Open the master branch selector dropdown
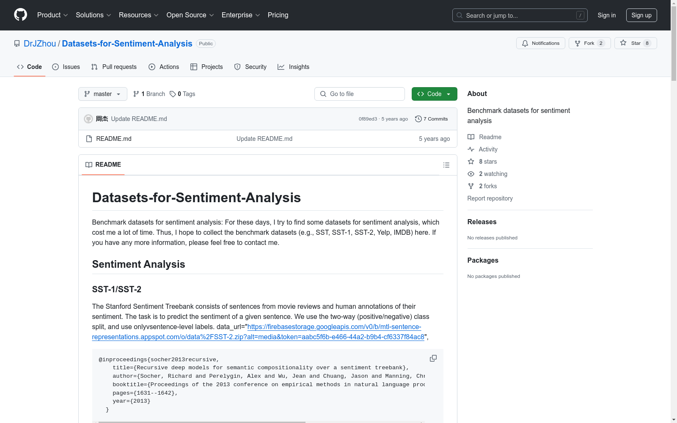The image size is (677, 423). (x=102, y=94)
